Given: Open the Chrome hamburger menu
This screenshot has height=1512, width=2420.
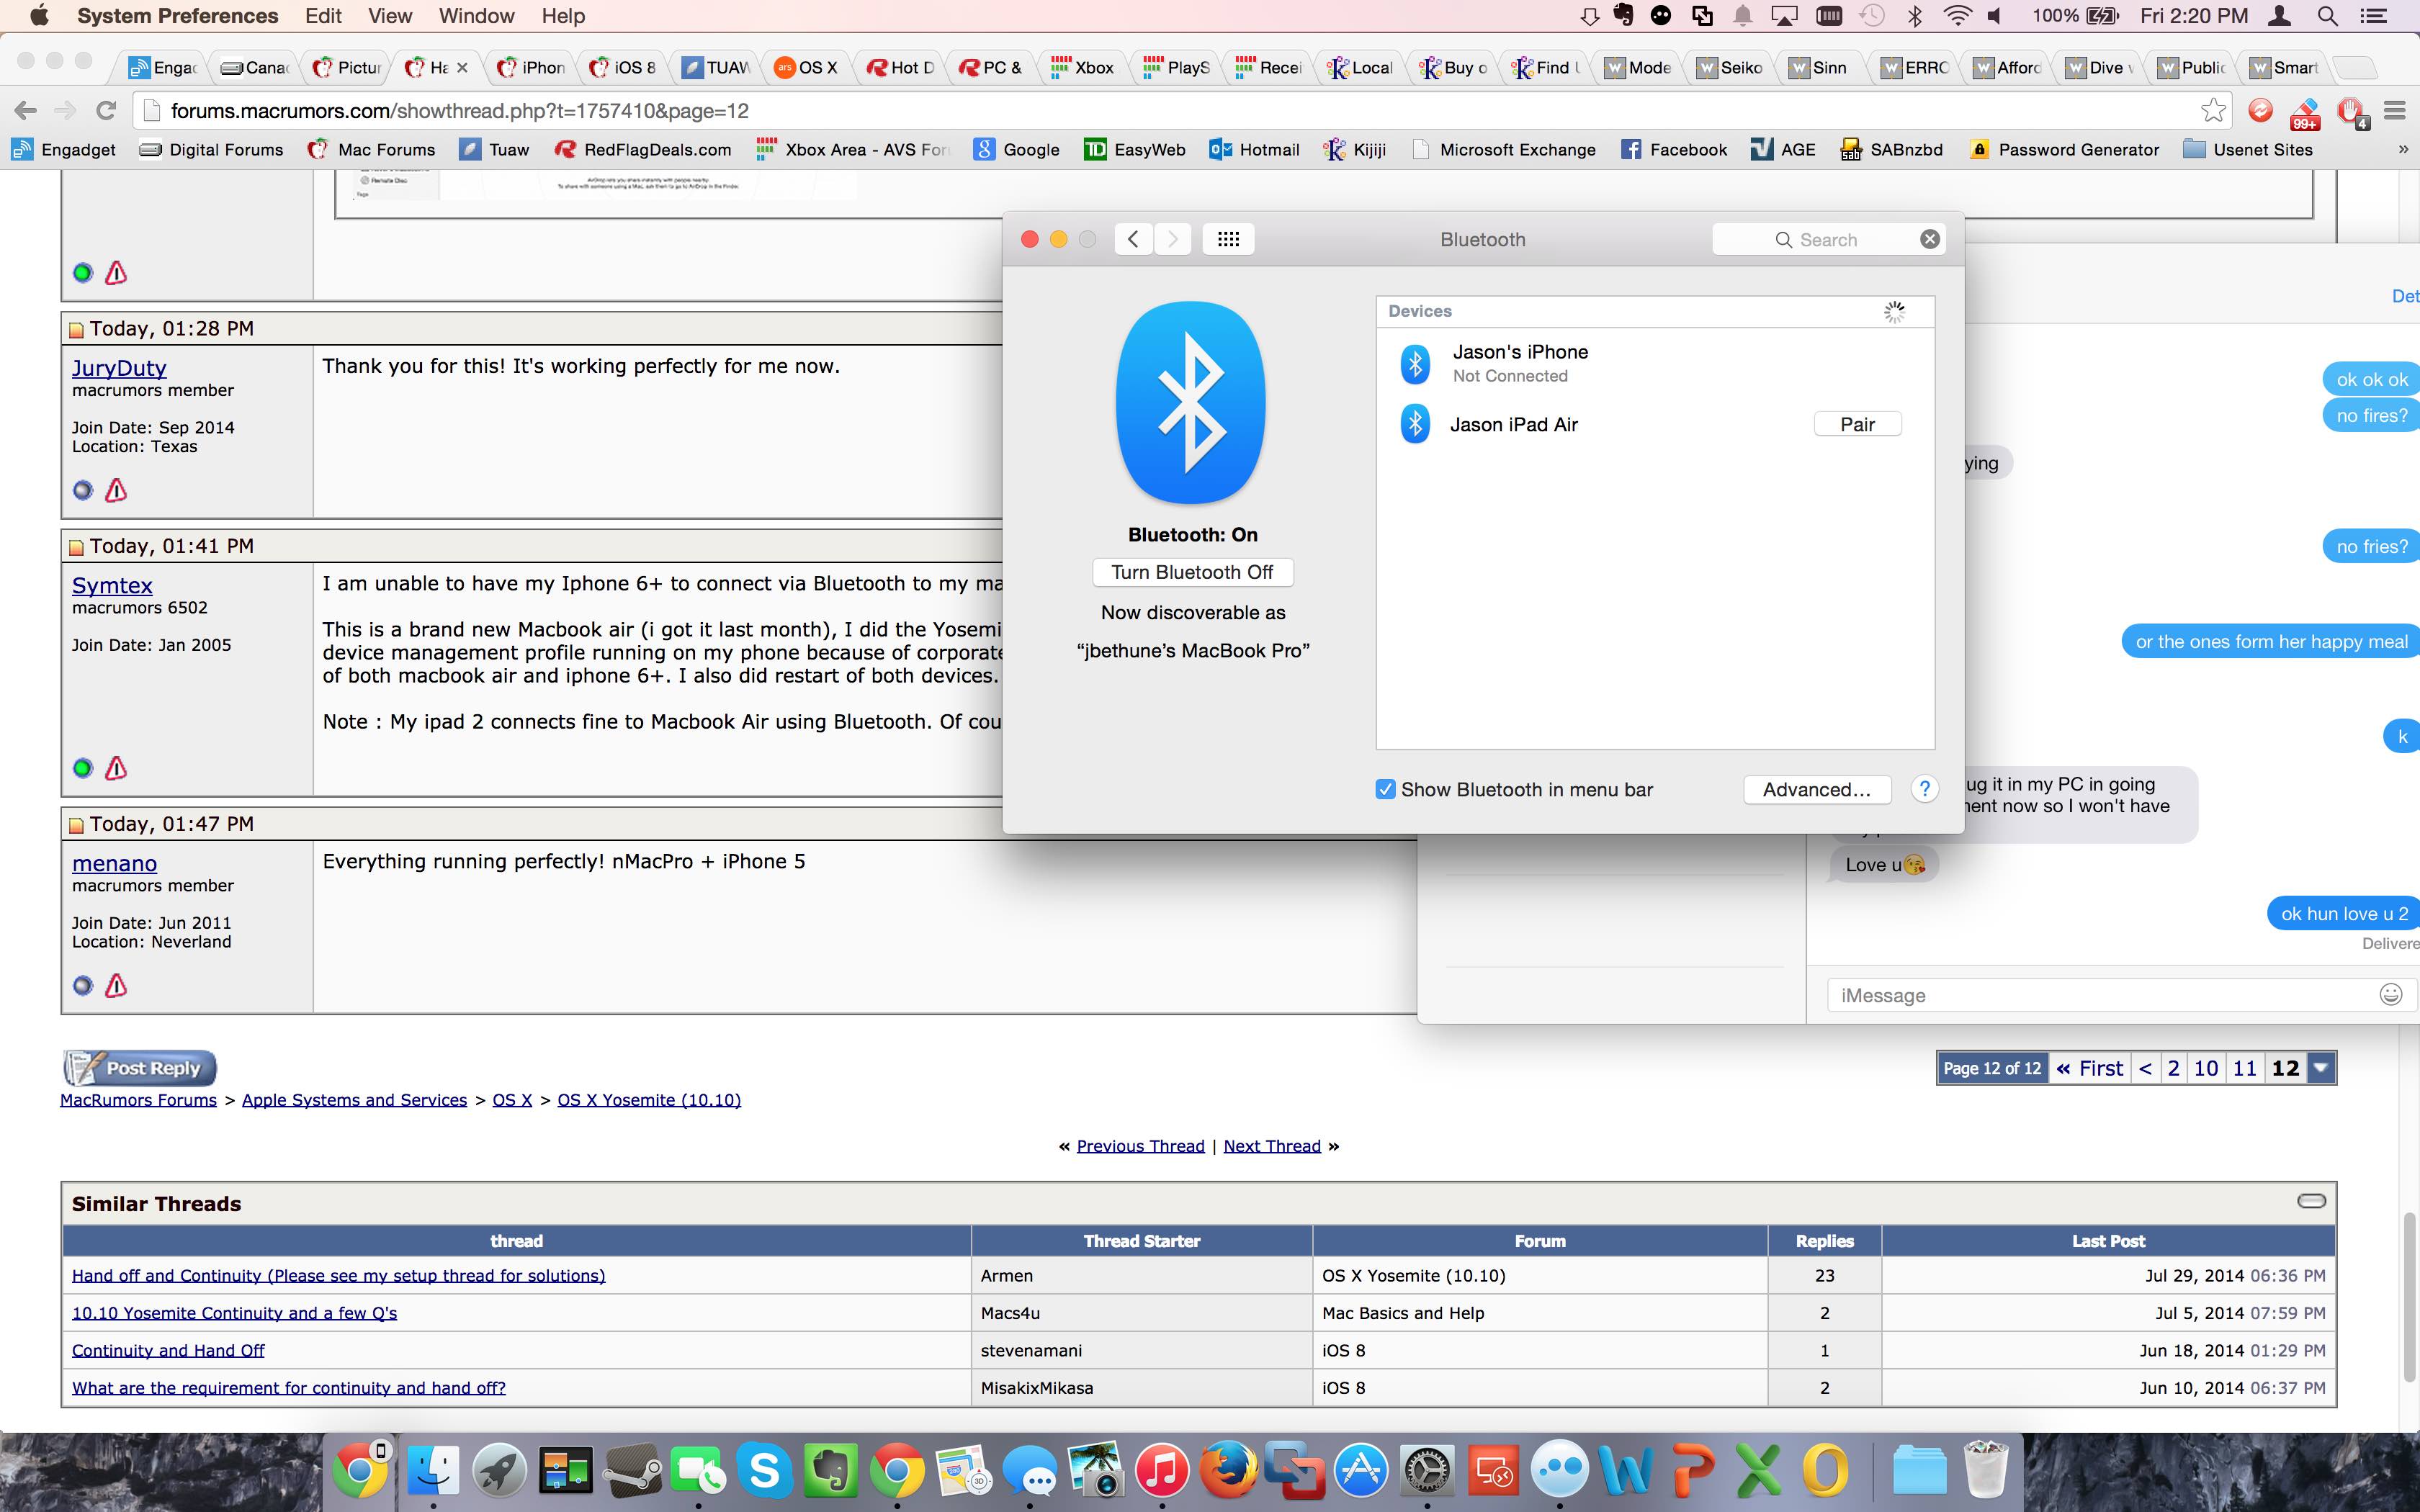Looking at the screenshot, I should click(x=2395, y=110).
